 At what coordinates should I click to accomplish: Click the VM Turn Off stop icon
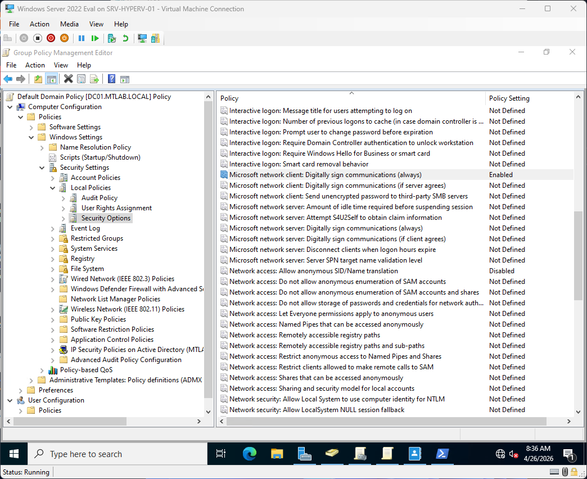(38, 38)
